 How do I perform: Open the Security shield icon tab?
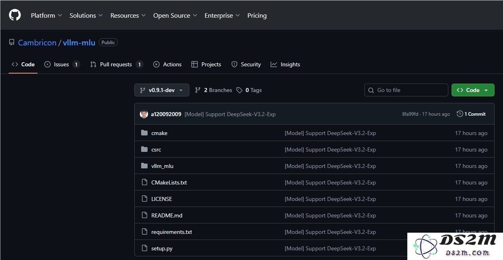234,64
